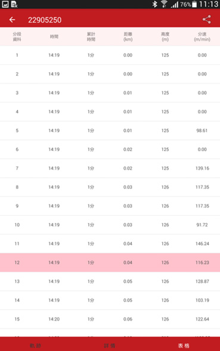Tap the Bluetooth status icon
Screen dimensions: 220x351
[x=154, y=4]
